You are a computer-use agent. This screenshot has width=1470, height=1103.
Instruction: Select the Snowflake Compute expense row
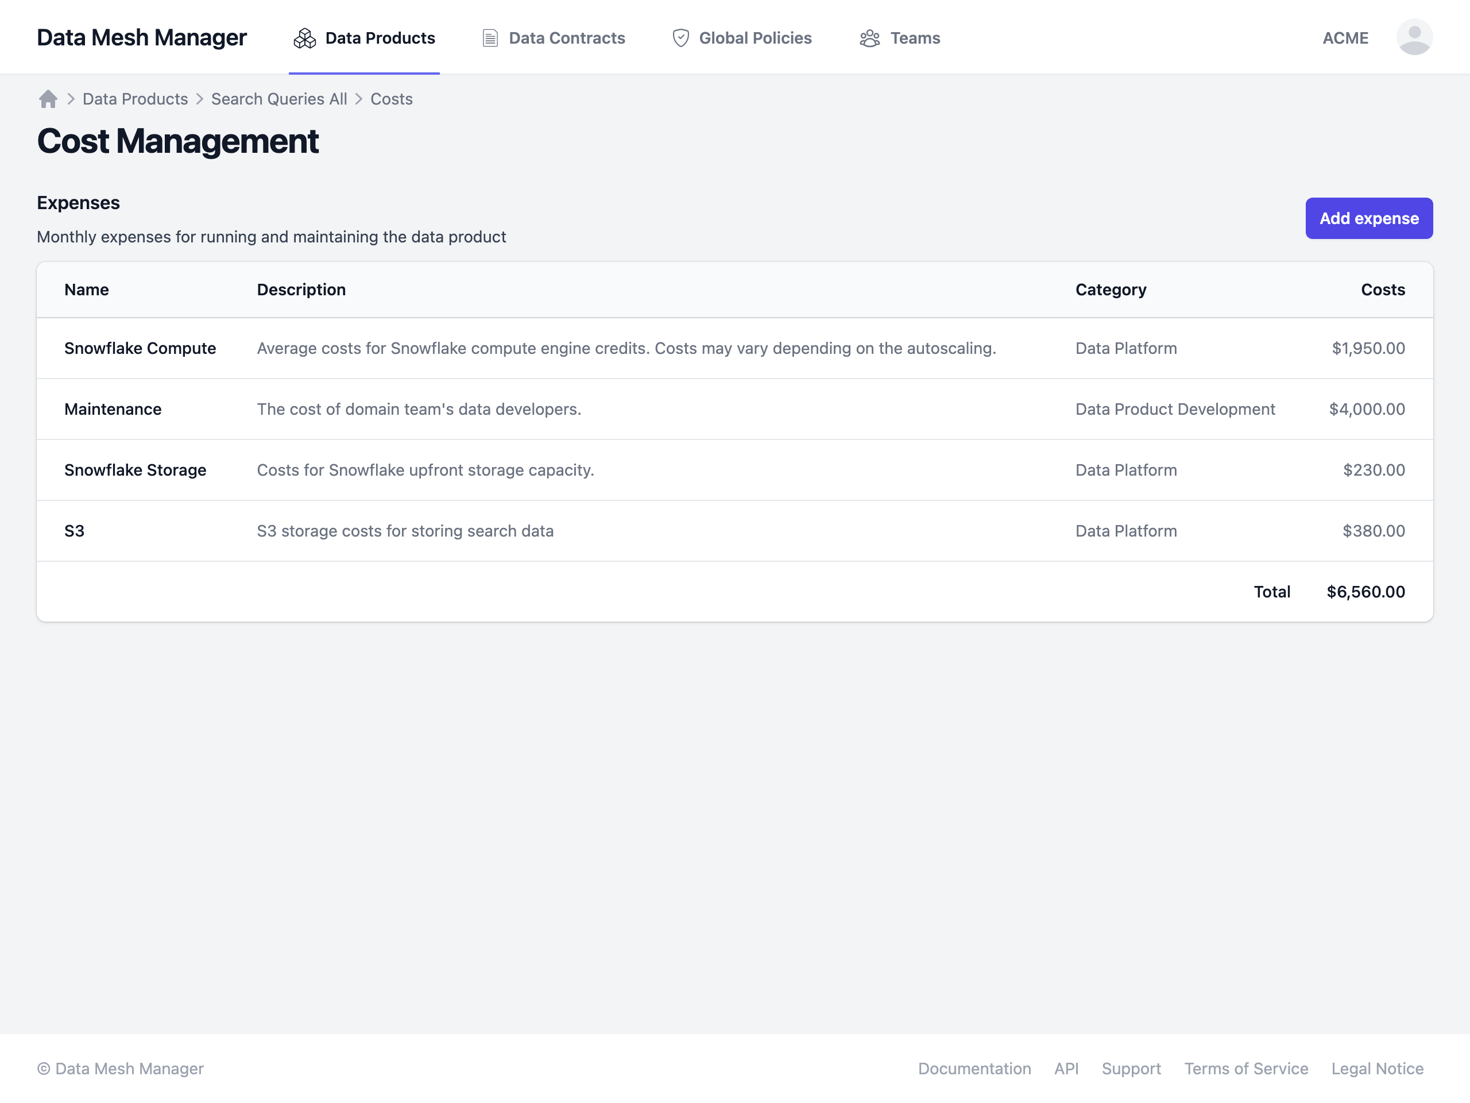pos(140,348)
